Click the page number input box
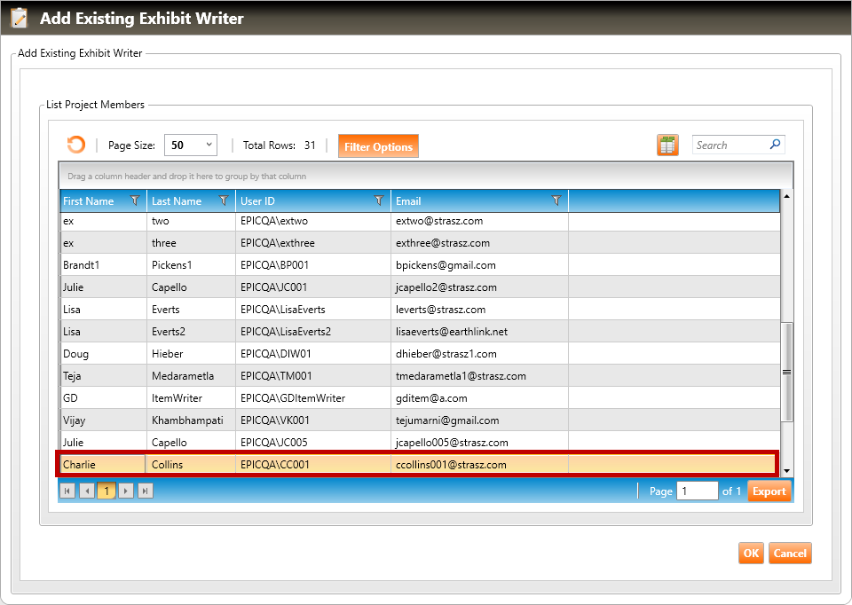Viewport: 852px width, 605px height. 697,491
